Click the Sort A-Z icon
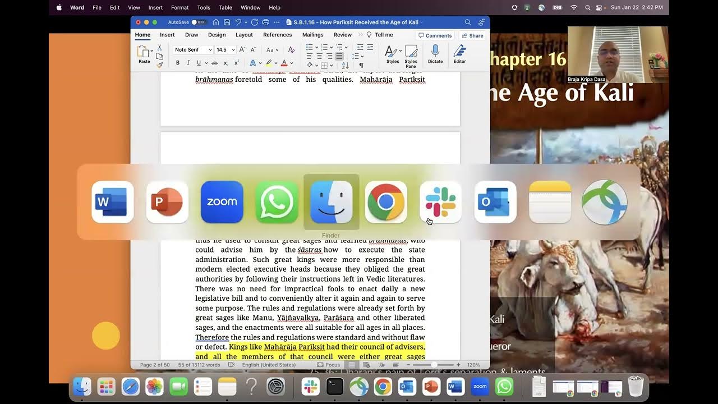Image resolution: width=718 pixels, height=404 pixels. 346,65
